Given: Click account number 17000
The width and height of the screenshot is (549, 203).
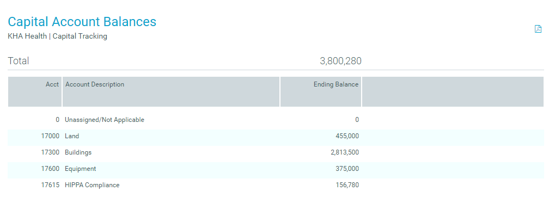Looking at the screenshot, I should click(51, 136).
